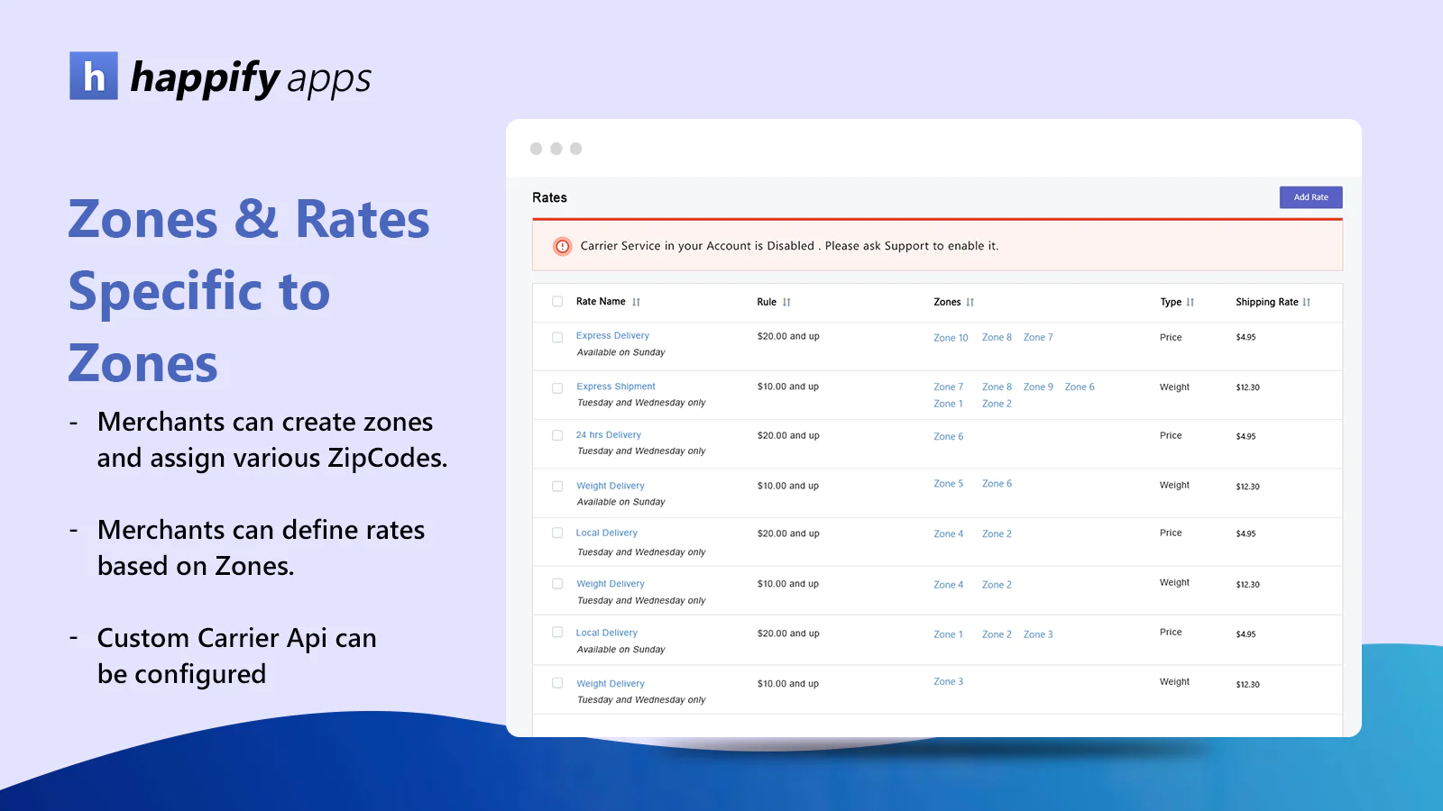Screen dimensions: 1443x811
Task: Click $12.30 rate in Express Shipment row
Action: 1247,387
